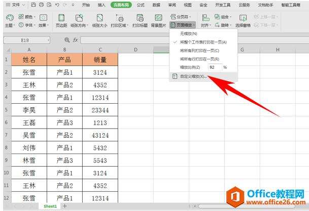Screen dimensions: 309x211
Task: Open the 旋转 rotate dropdown
Action: tap(223, 25)
